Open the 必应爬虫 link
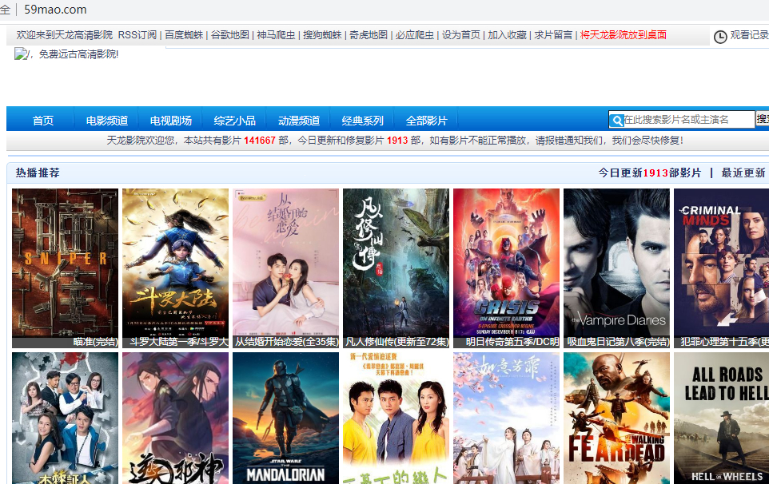Screen dimensions: 769x484 pos(415,35)
